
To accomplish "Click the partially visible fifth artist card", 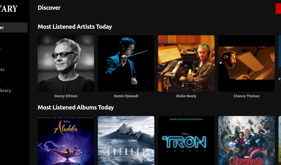I will pyautogui.click(x=280, y=63).
